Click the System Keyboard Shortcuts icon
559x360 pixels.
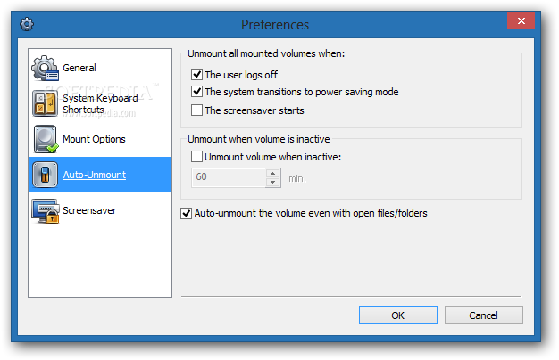point(46,104)
